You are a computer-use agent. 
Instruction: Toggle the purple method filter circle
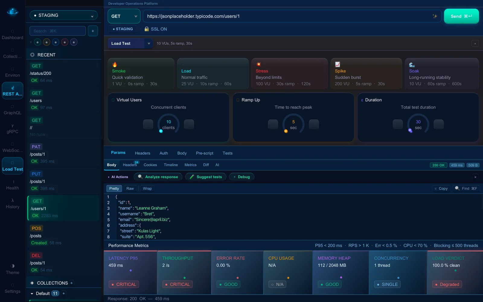[74, 42]
